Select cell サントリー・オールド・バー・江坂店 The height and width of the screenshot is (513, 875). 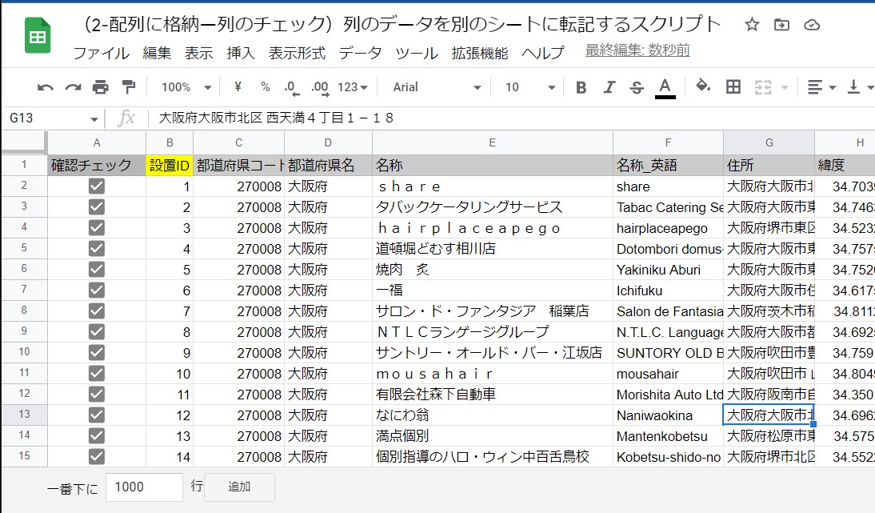pos(492,353)
